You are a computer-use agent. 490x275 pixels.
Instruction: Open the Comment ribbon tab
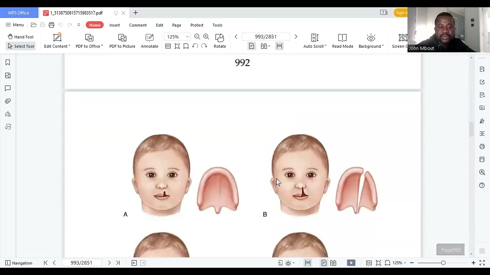(138, 25)
